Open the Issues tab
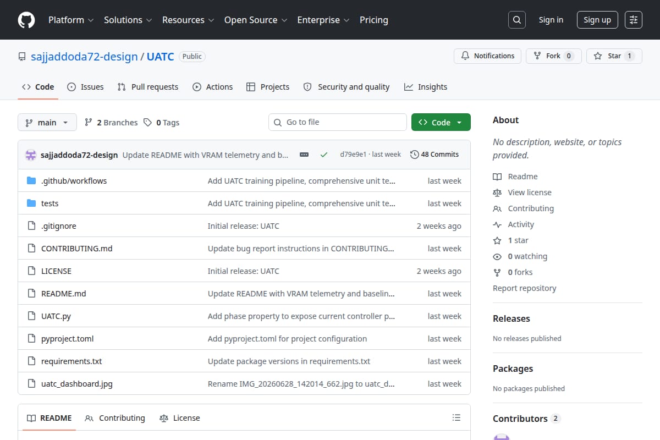 point(85,87)
